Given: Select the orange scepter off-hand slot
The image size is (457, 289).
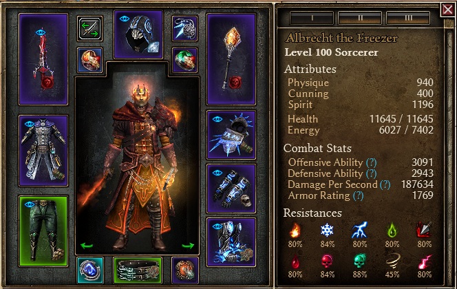Looking at the screenshot, I should coord(231,59).
